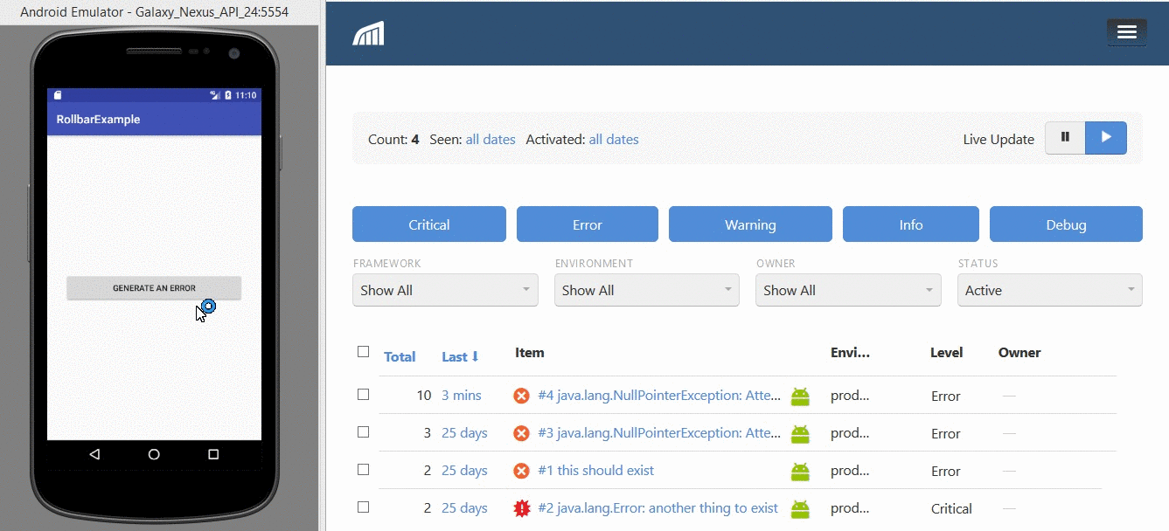Filter by Error level
The image size is (1169, 531).
(588, 224)
